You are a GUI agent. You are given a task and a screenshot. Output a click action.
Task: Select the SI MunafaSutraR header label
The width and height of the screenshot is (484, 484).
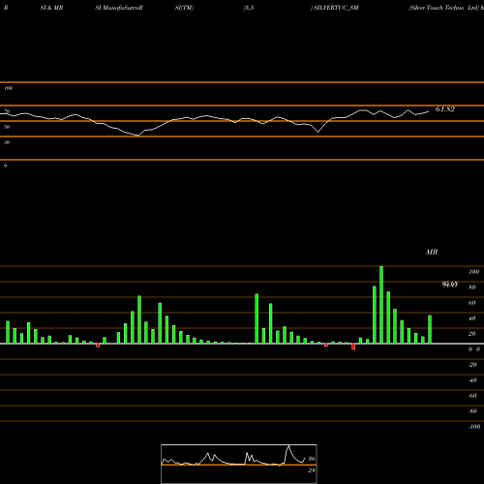point(119,8)
